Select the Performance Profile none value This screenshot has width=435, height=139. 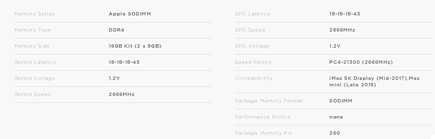point(336,117)
